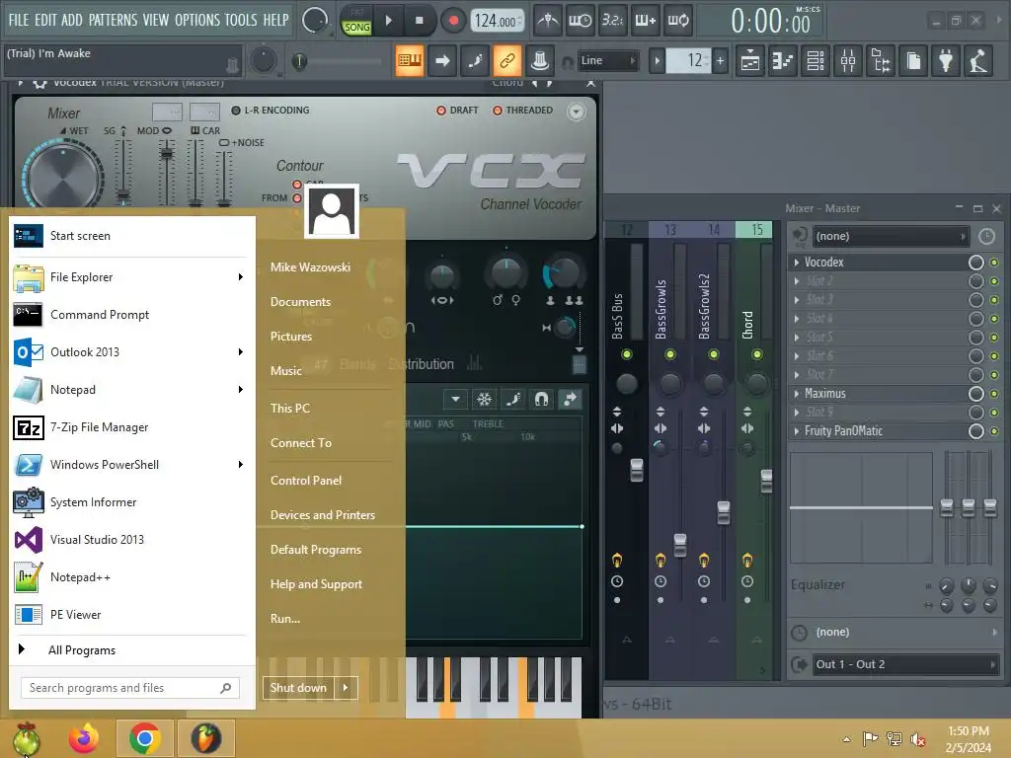The width and height of the screenshot is (1011, 758).
Task: Click the knob-shaped toolbar icon
Action: point(540,60)
